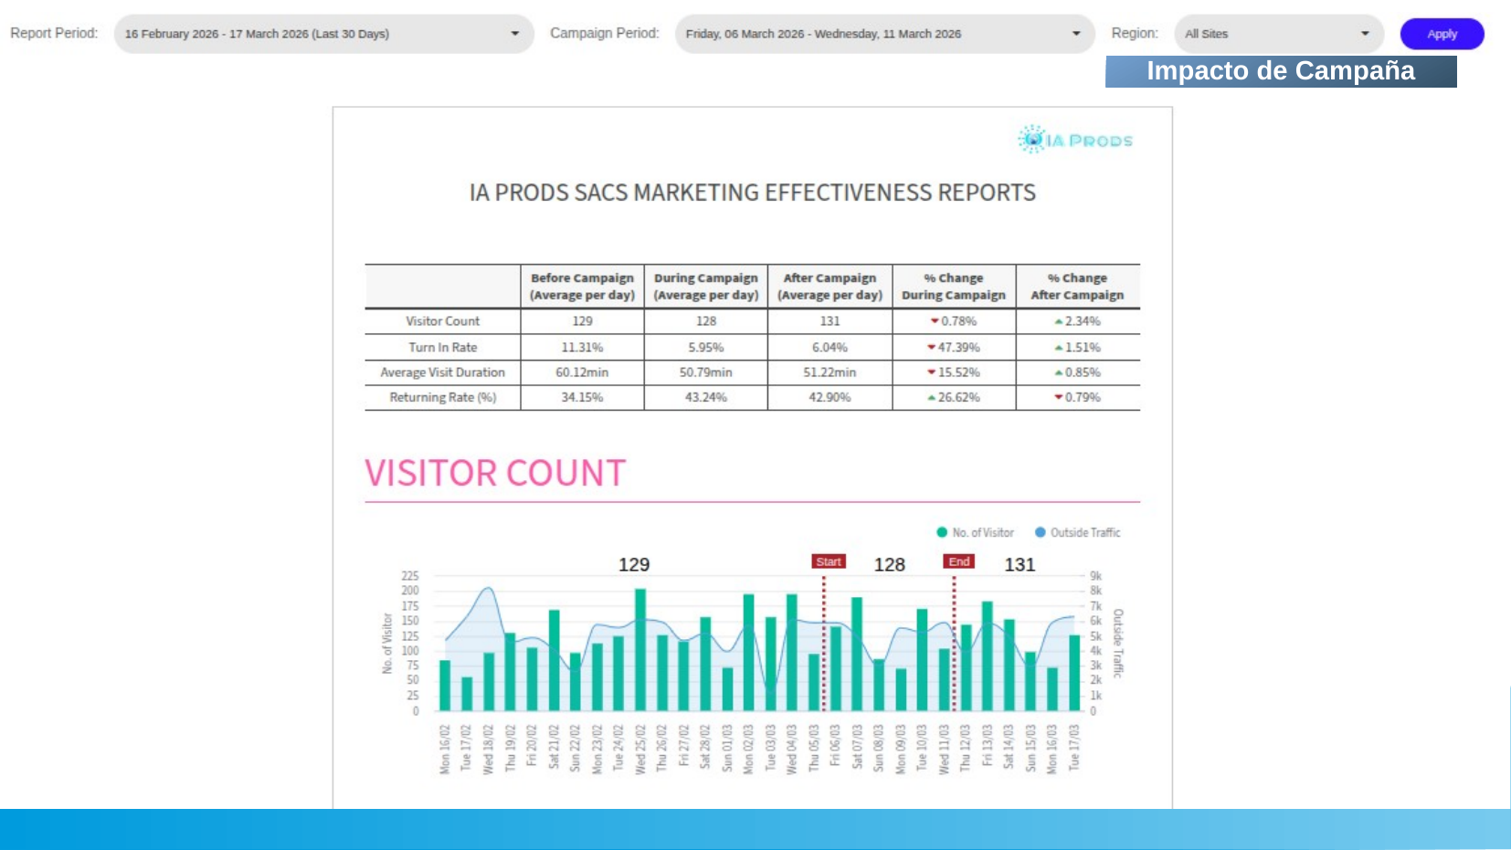Click the 129 cell in the table
The height and width of the screenshot is (850, 1511).
[582, 321]
